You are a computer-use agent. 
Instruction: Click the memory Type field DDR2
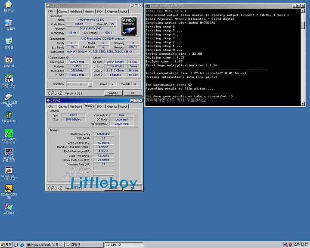click(x=74, y=115)
